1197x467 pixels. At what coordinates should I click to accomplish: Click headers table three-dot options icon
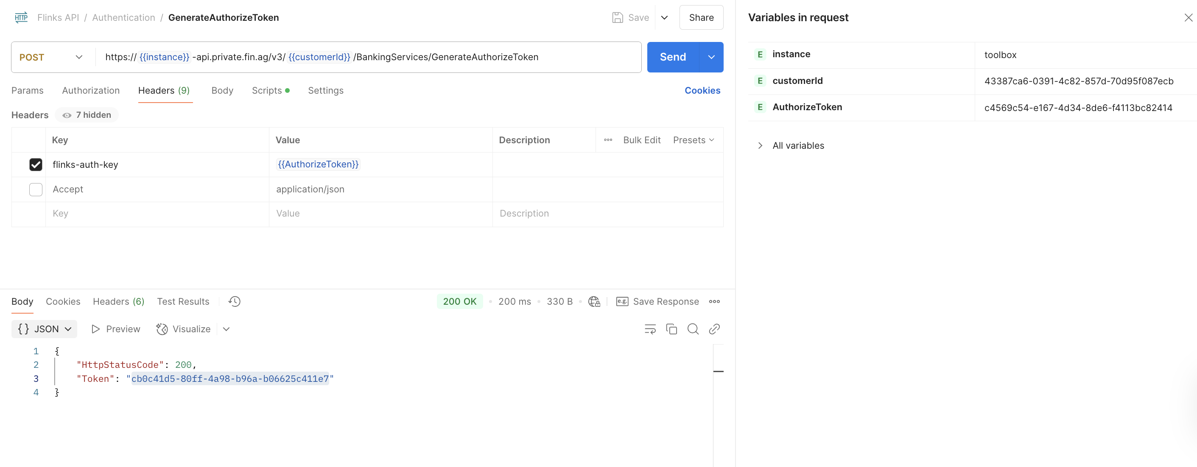click(608, 140)
